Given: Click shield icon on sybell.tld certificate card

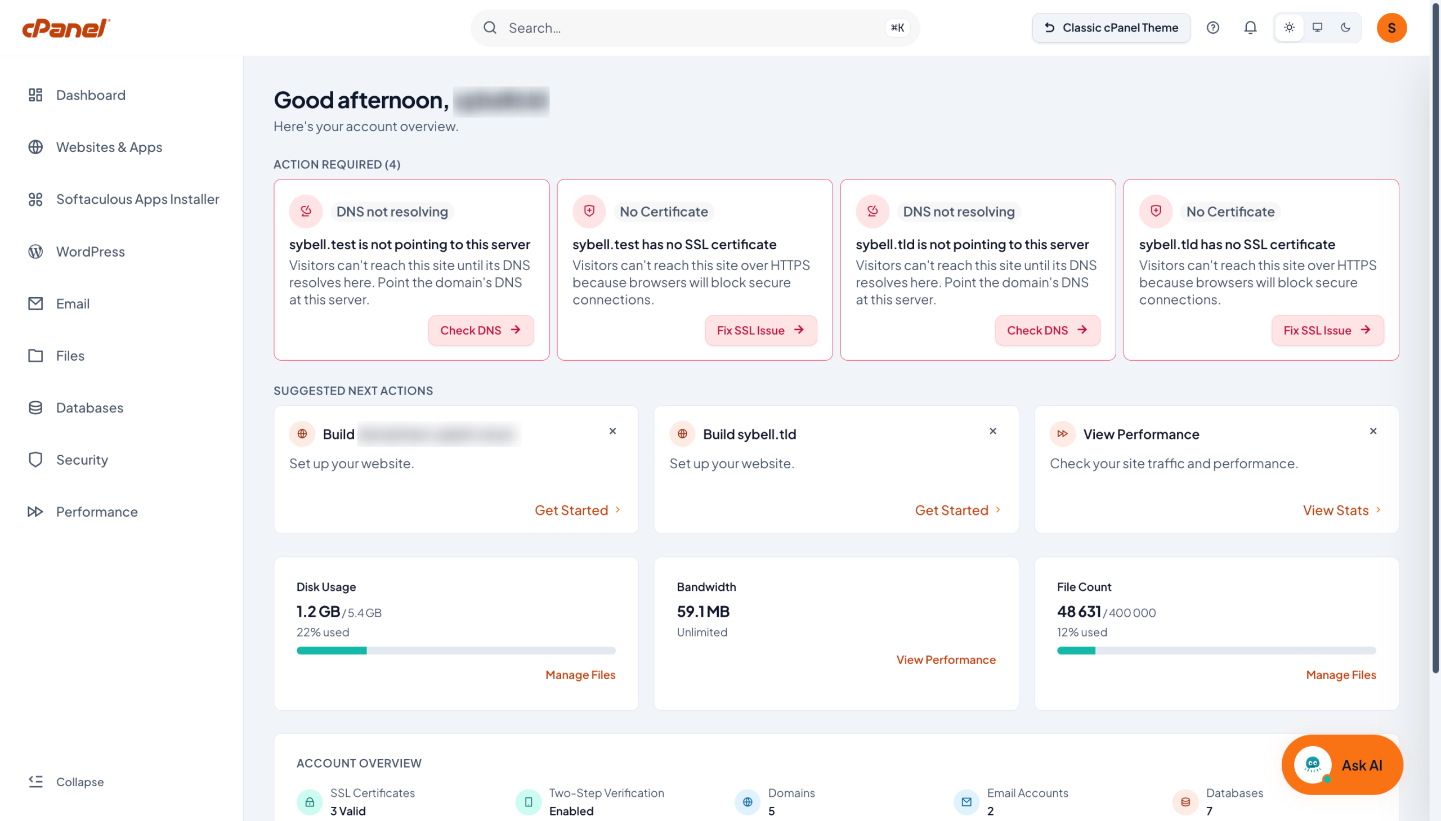Looking at the screenshot, I should point(1155,212).
